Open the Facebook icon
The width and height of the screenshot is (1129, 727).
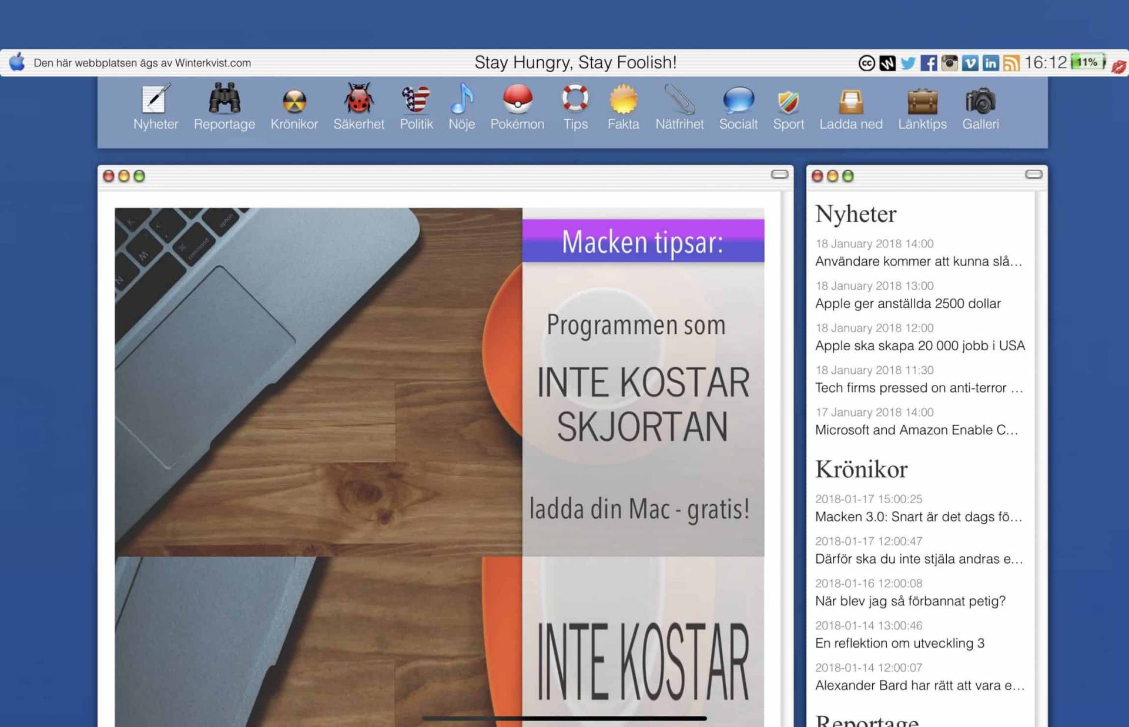(929, 63)
